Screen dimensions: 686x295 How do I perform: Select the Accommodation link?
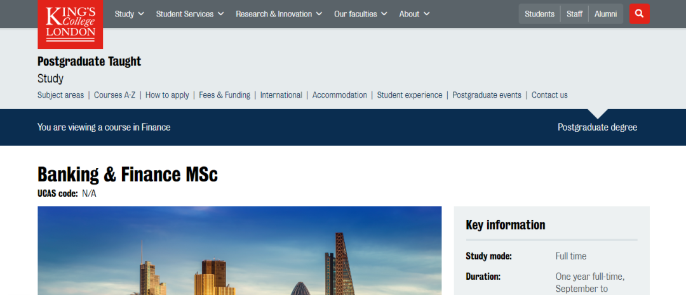[339, 95]
